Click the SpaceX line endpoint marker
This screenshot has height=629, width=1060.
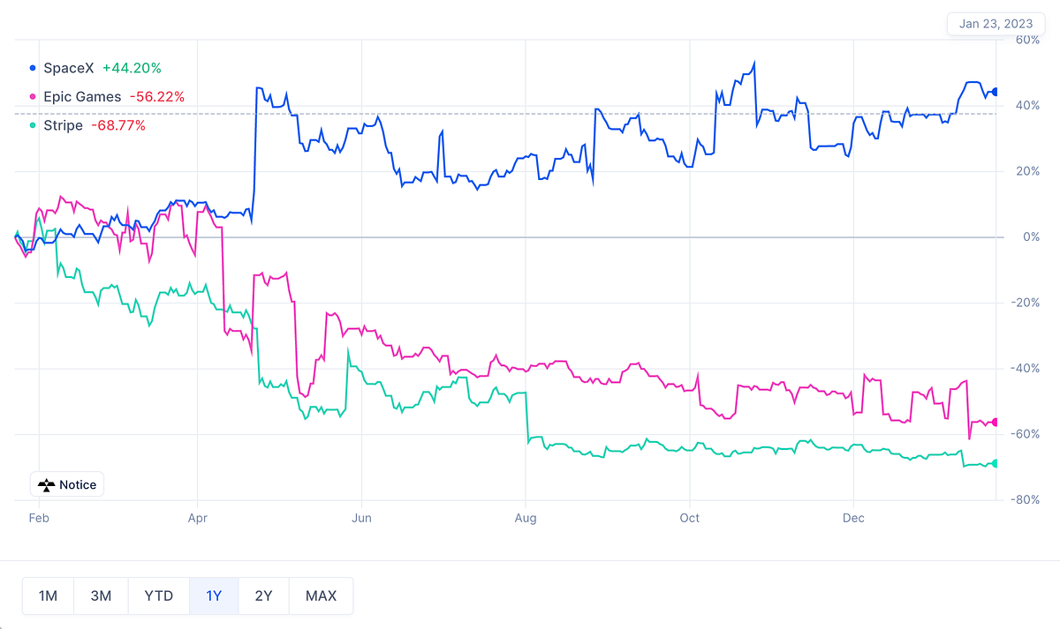[996, 92]
